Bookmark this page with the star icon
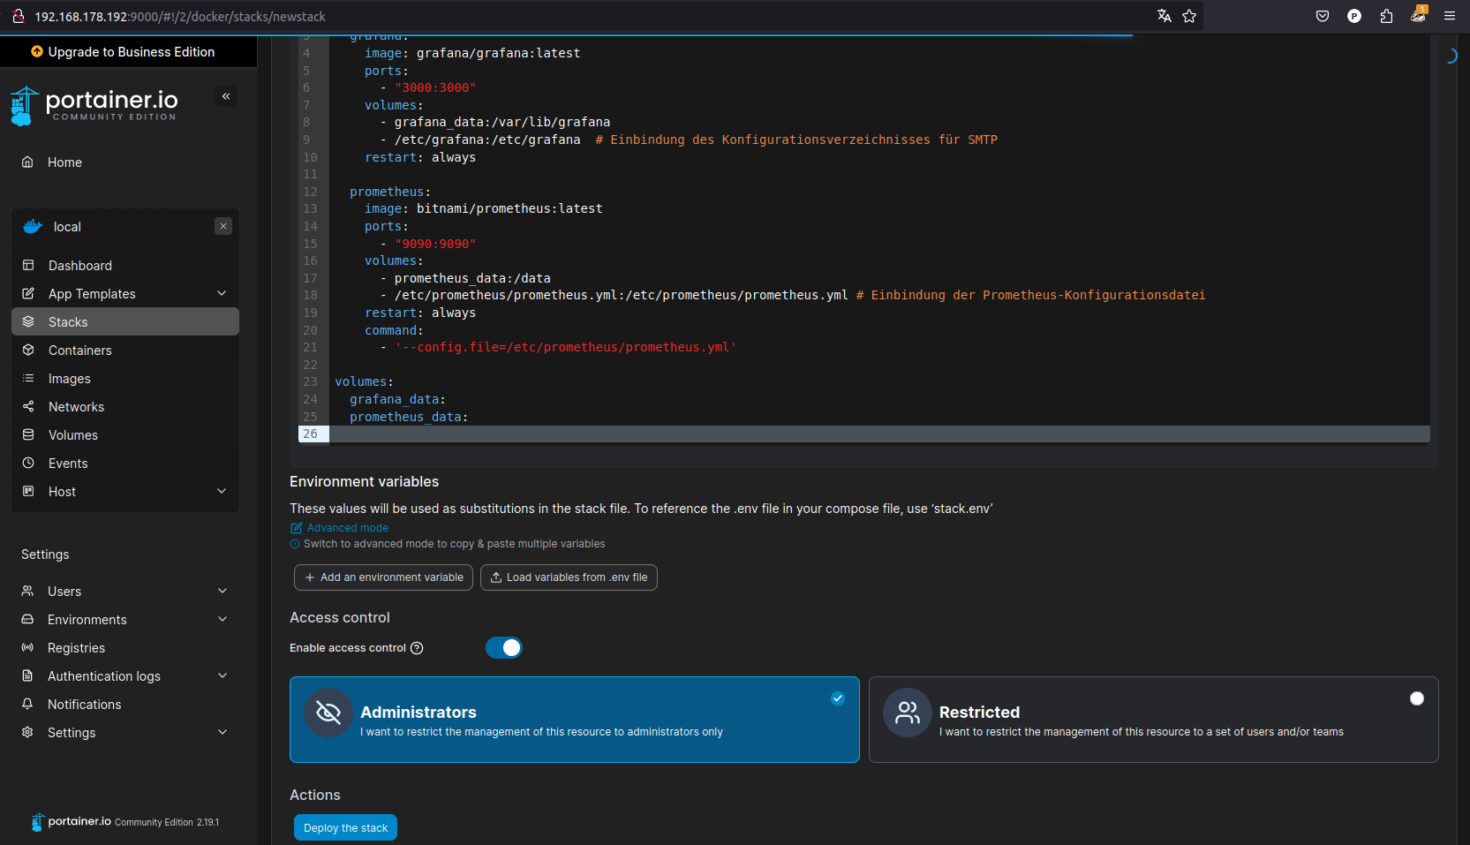1470x845 pixels. (1189, 16)
